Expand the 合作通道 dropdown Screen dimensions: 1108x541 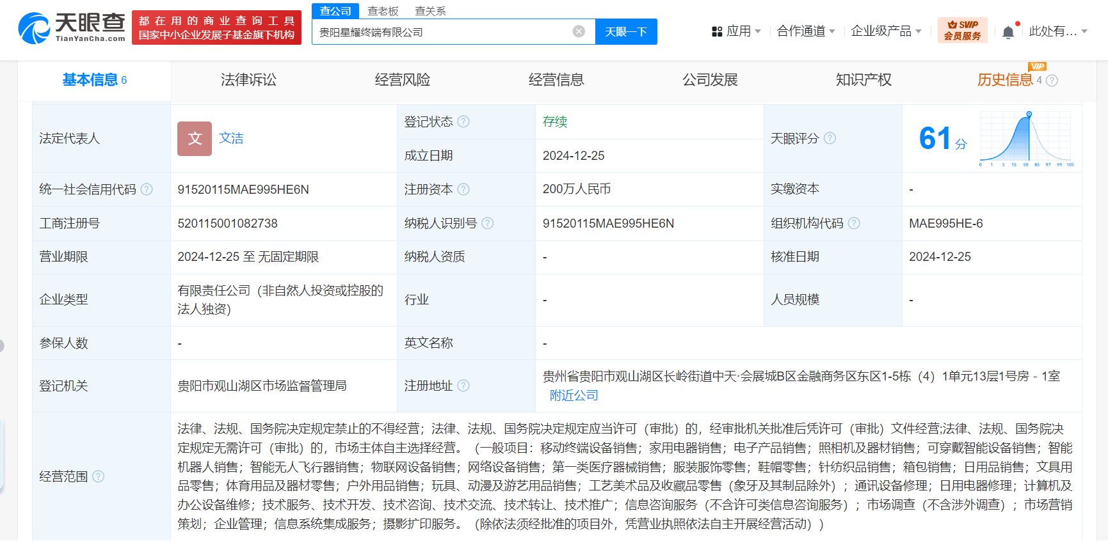[805, 31]
